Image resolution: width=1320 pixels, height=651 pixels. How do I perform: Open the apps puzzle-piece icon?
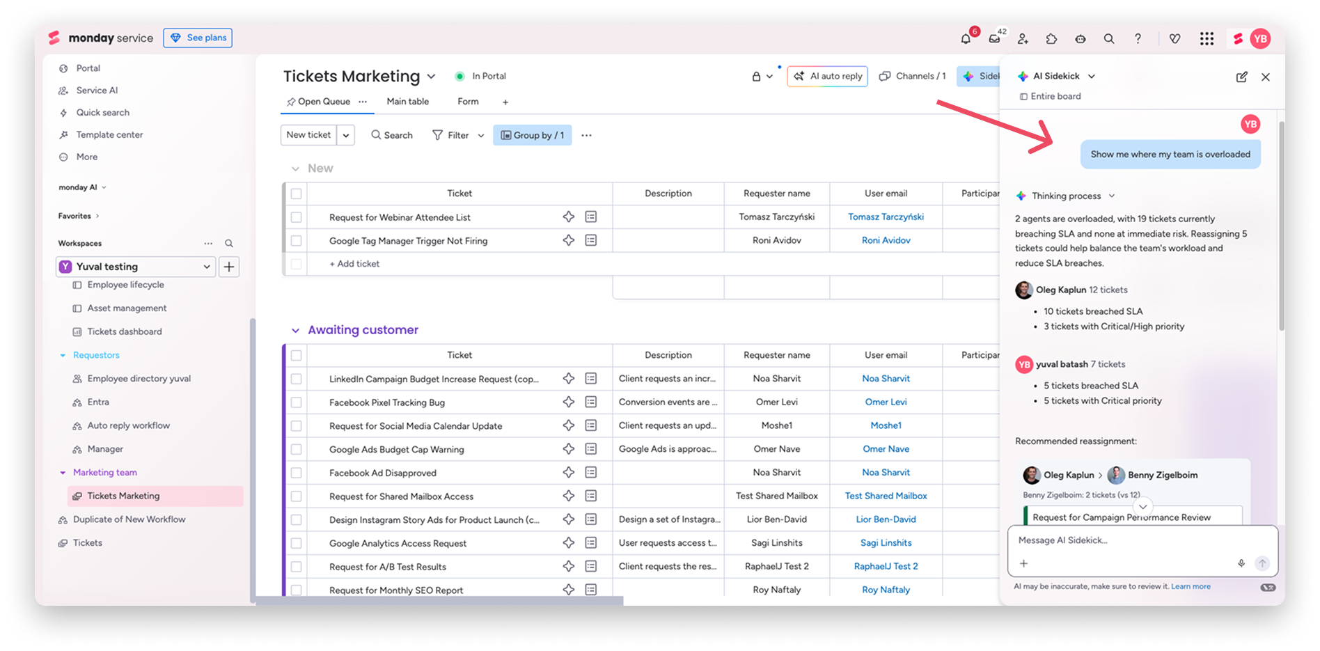pyautogui.click(x=1051, y=39)
